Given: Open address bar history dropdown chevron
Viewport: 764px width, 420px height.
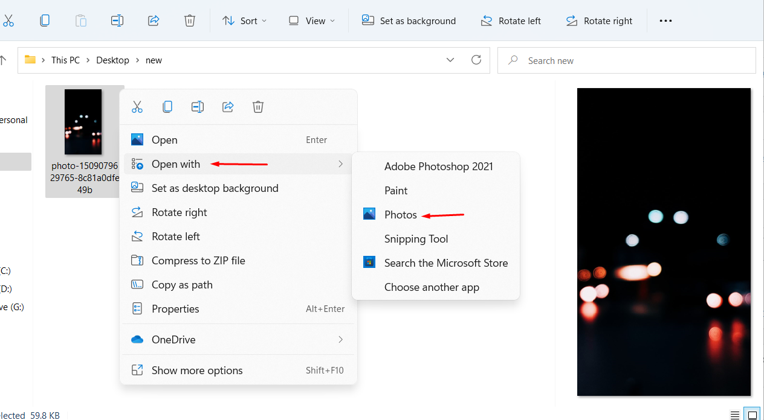Looking at the screenshot, I should point(450,60).
